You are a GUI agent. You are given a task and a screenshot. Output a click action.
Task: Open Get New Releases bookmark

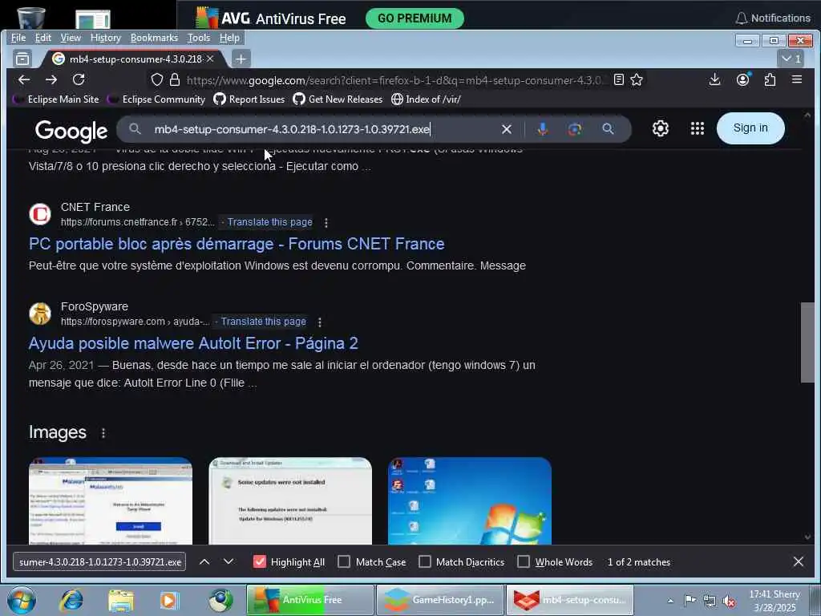tap(338, 99)
